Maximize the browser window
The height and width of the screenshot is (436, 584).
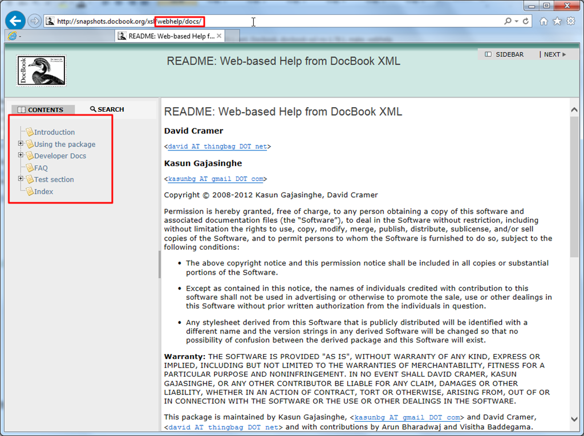coord(546,6)
